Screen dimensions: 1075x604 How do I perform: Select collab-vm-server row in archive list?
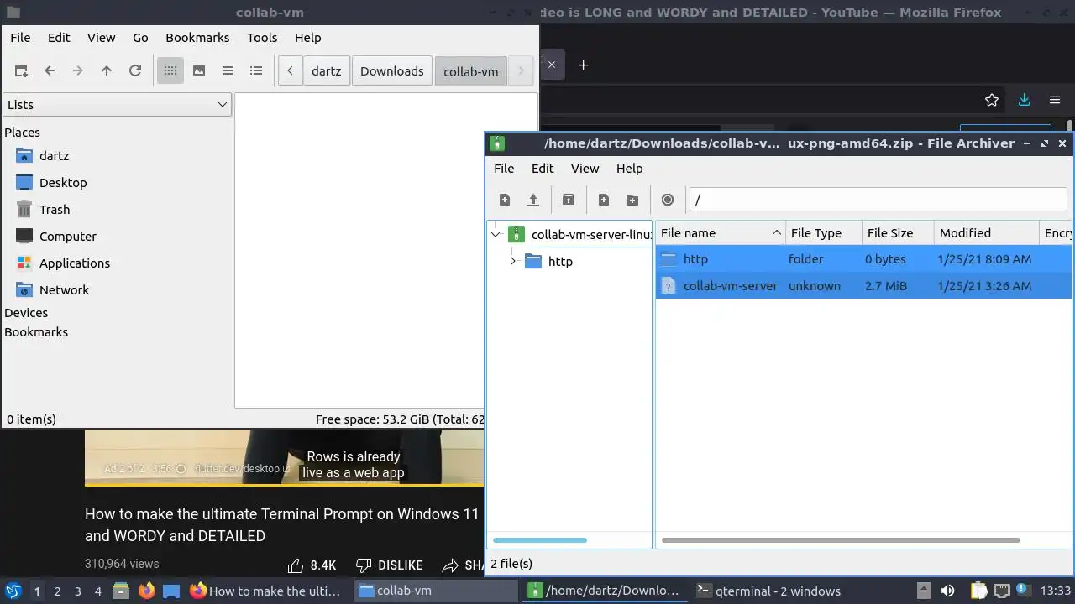863,286
